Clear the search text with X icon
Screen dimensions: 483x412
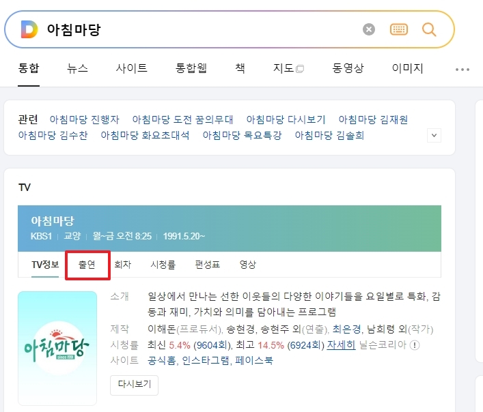point(369,29)
